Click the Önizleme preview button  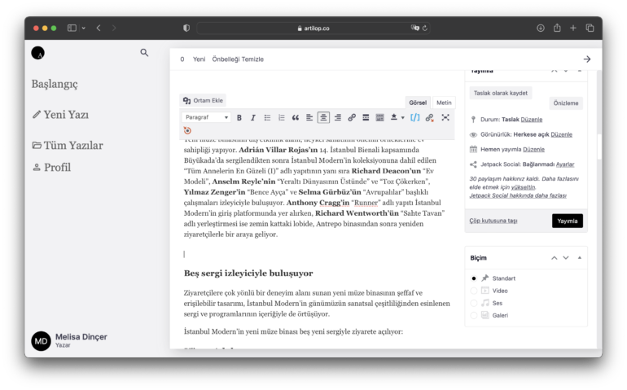coord(565,103)
